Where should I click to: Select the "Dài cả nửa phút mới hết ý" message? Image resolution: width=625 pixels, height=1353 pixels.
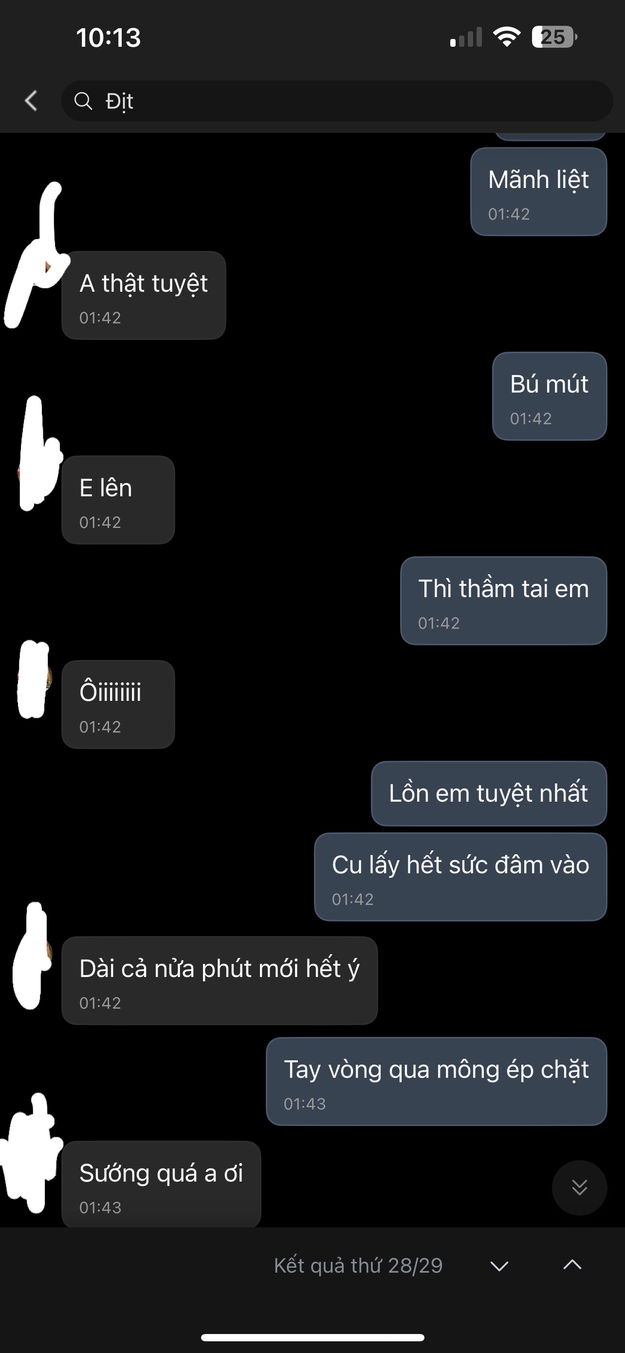click(x=220, y=980)
